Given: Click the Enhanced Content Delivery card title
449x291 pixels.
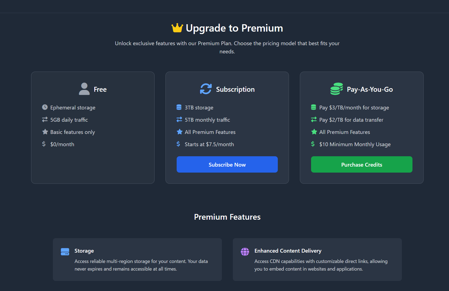Looking at the screenshot, I should (288, 251).
